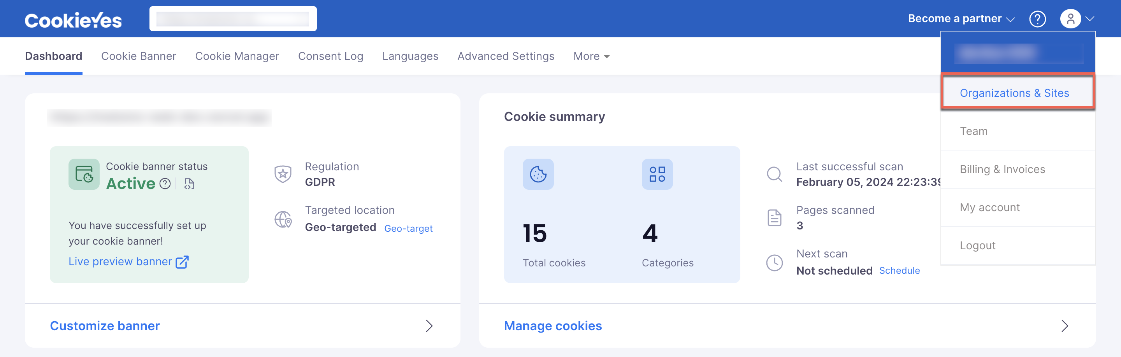Collapse the profile menu chevron arrow

pos(1090,19)
